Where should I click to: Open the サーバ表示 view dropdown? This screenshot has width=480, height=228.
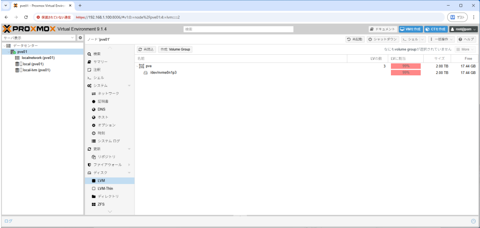(x=38, y=38)
